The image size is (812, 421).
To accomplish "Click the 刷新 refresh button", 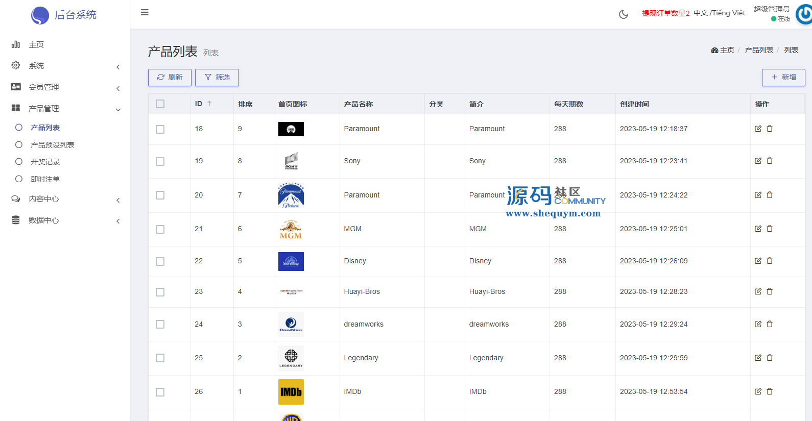I will (x=170, y=78).
